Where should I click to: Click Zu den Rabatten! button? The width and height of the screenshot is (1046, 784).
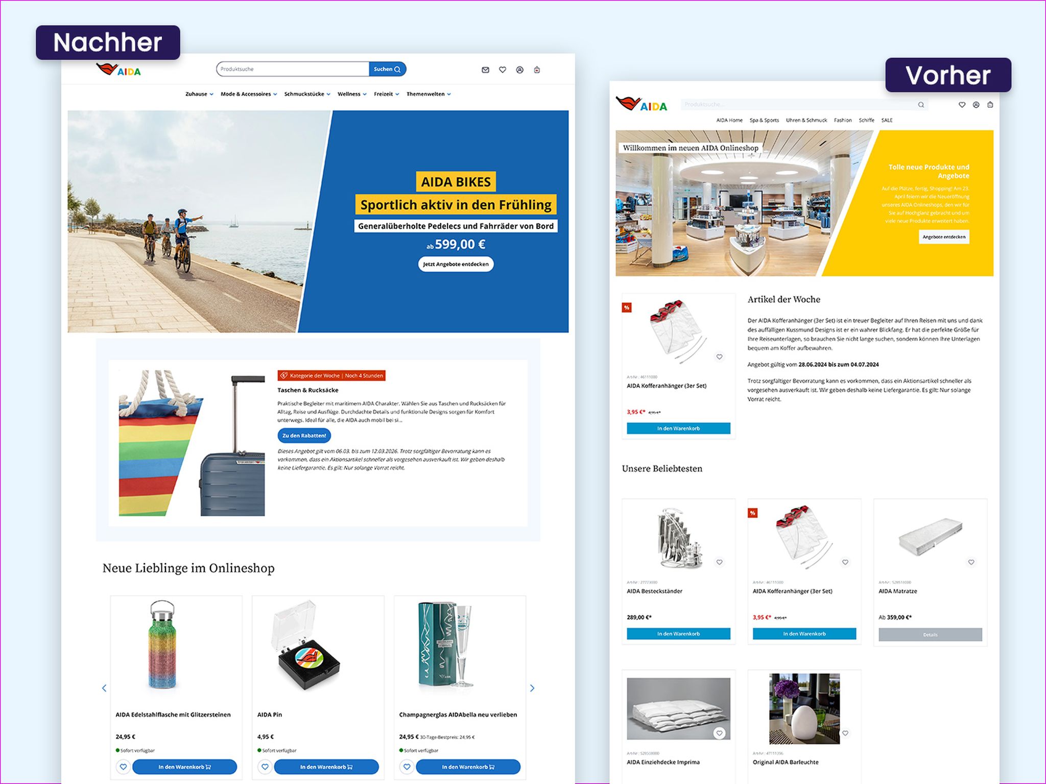(x=304, y=435)
